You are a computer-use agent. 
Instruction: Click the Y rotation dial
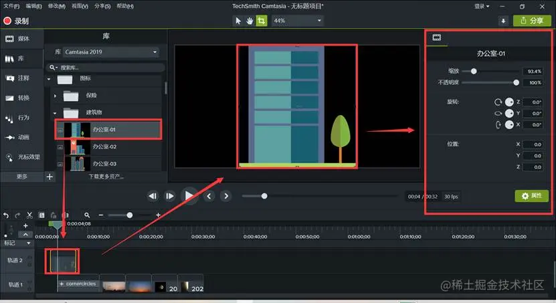click(509, 114)
